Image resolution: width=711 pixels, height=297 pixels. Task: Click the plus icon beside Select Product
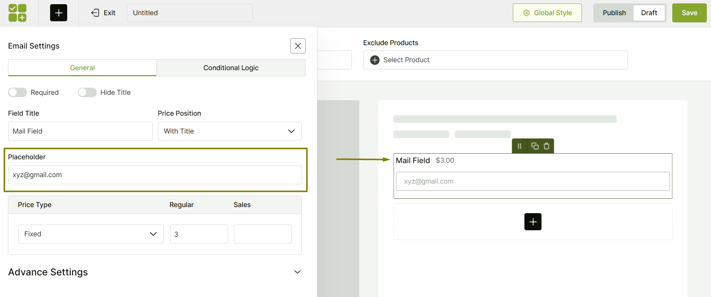tap(375, 60)
